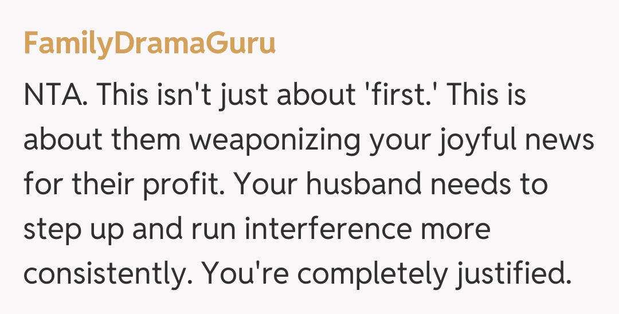Viewport: 619px width, 314px height.
Task: Open the FamilyDramaGuru user profile
Action: click(150, 45)
